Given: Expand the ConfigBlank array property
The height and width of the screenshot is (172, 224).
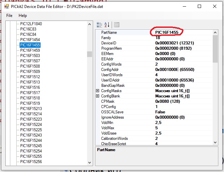Looking at the screenshot, I should point(98,96).
